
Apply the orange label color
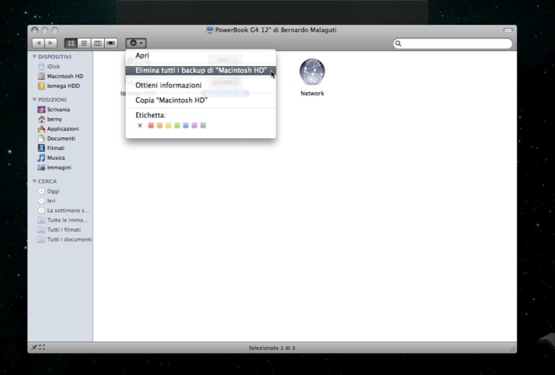pos(160,126)
